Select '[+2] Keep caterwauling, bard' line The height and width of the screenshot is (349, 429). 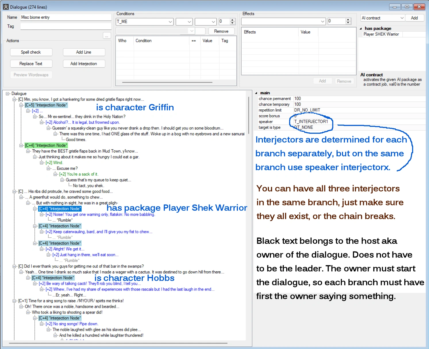[x=99, y=232]
